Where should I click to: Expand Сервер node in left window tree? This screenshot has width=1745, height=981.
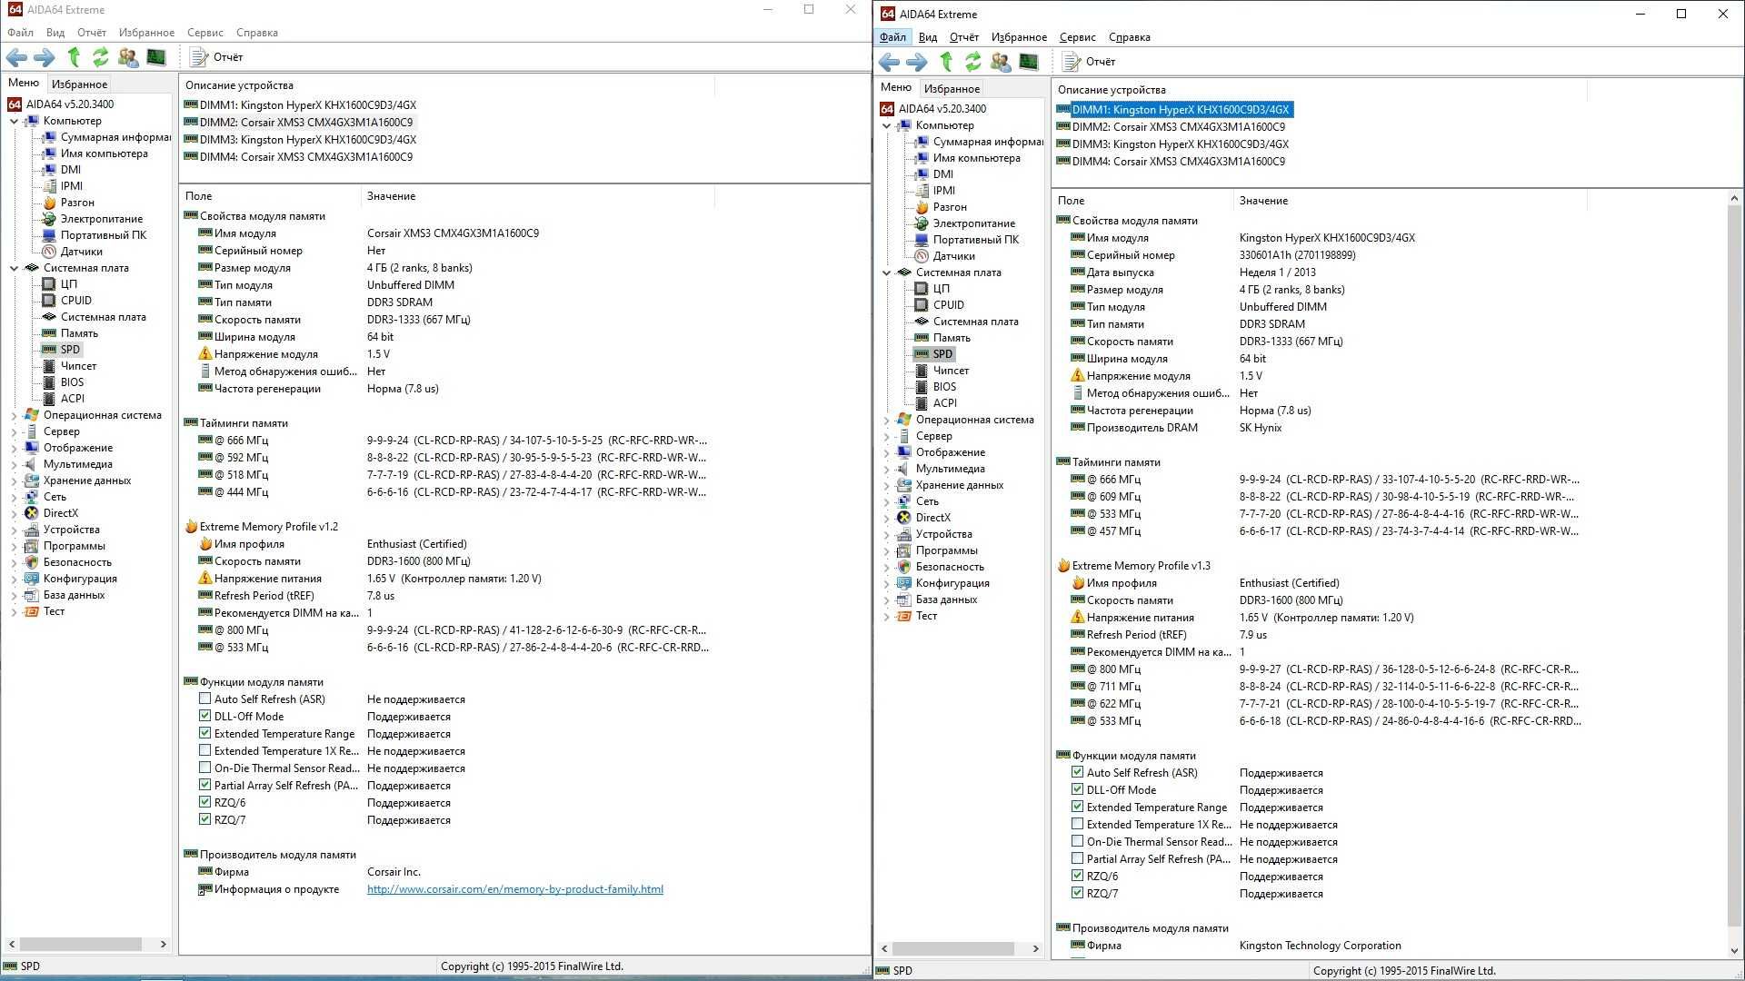tap(14, 431)
